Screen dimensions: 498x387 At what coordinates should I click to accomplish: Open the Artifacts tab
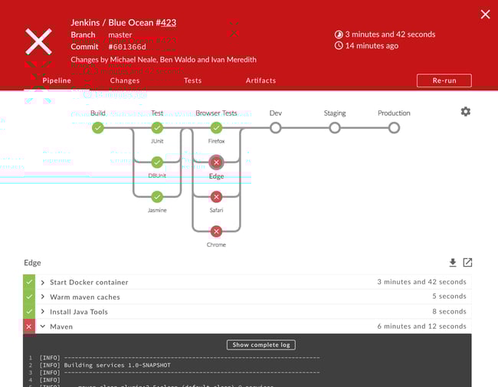pos(260,80)
